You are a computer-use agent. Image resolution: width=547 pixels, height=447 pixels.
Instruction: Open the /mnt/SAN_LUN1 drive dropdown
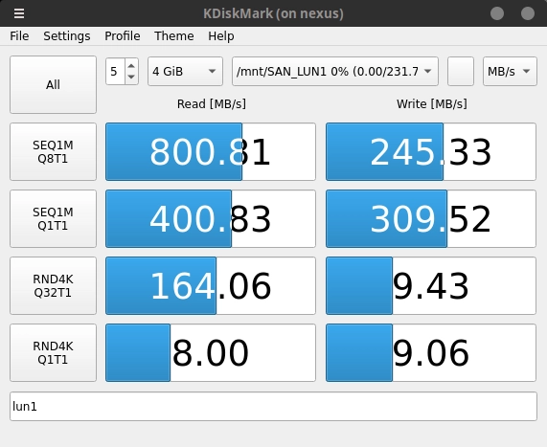pyautogui.click(x=335, y=72)
